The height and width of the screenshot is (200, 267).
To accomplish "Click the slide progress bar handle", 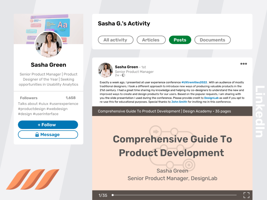I will tap(113, 195).
